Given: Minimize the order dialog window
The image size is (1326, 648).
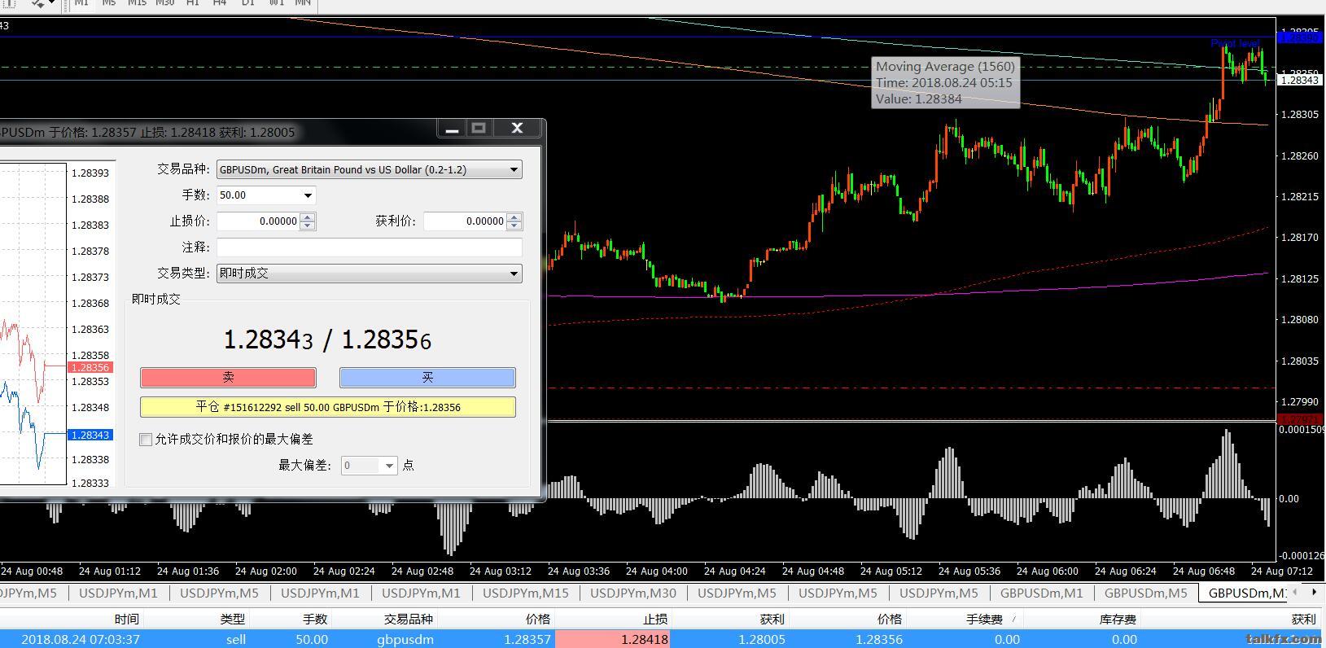Looking at the screenshot, I should [452, 128].
